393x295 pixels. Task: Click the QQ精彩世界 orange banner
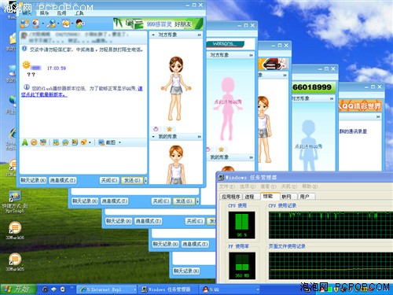360,105
